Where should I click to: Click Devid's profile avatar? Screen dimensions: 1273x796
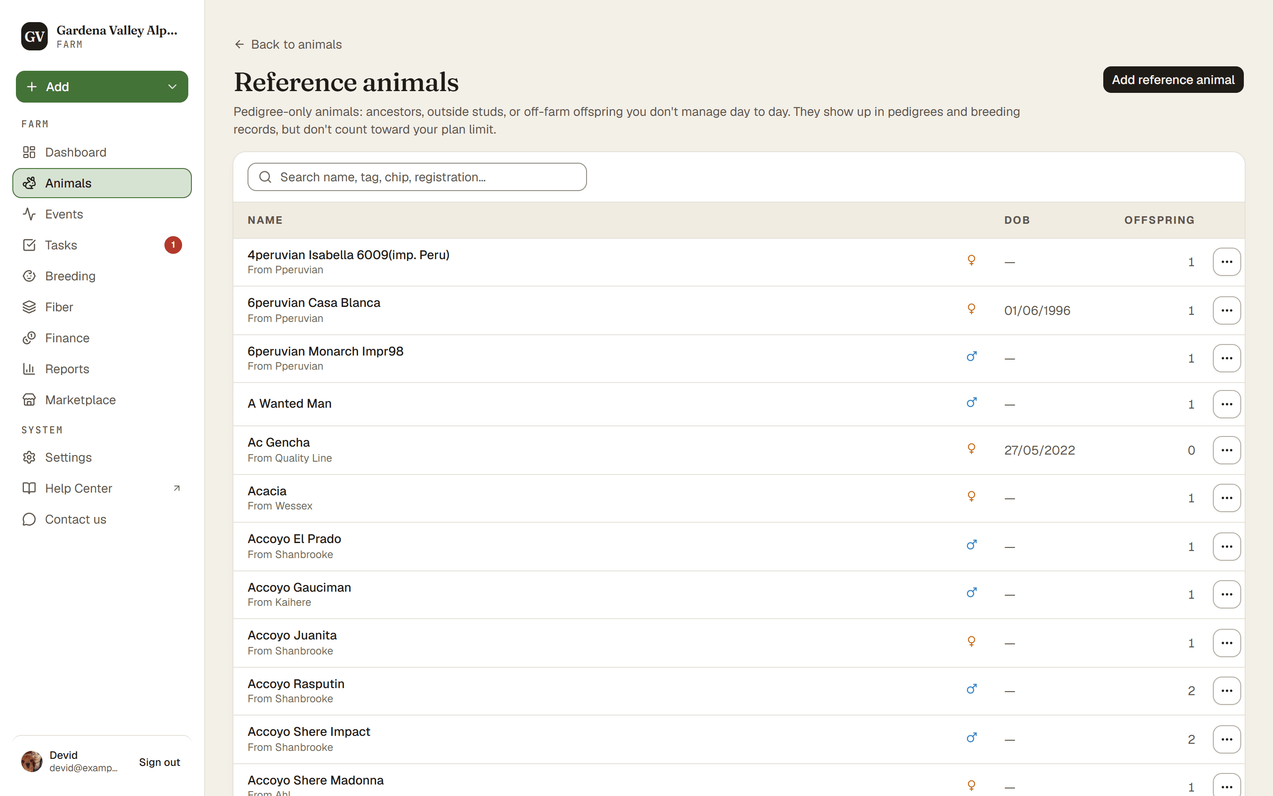tap(31, 761)
